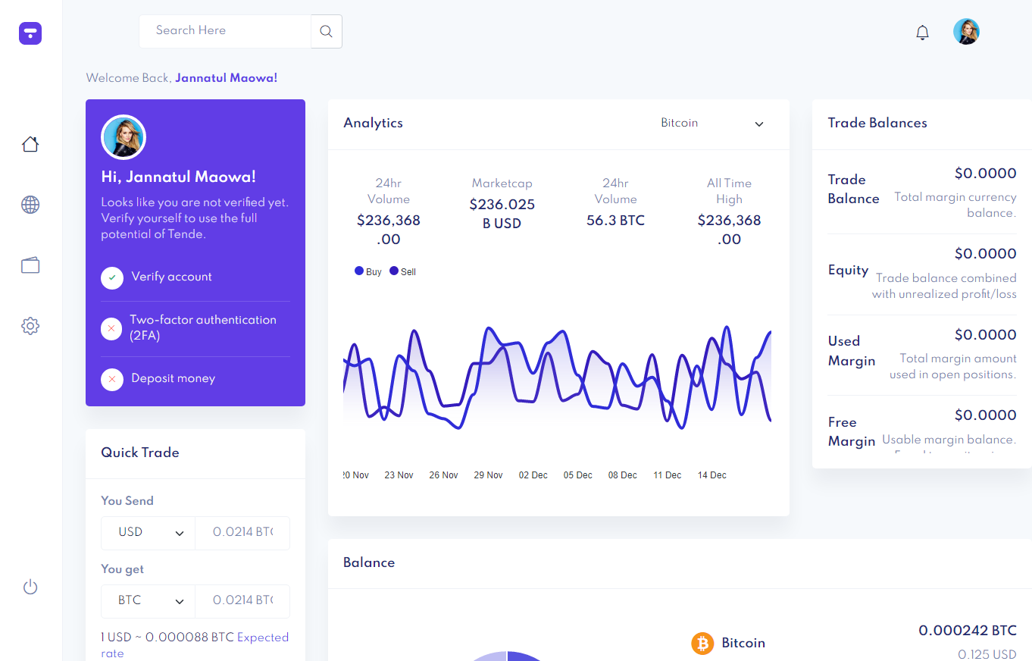This screenshot has height=661, width=1032.
Task: Click the logout power icon
Action: point(30,587)
